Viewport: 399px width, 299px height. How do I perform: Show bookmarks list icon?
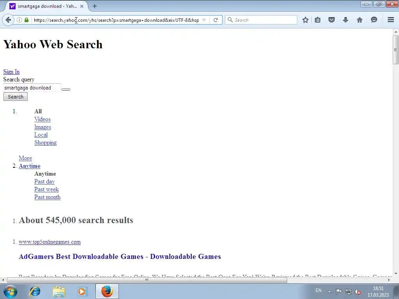coord(318,20)
